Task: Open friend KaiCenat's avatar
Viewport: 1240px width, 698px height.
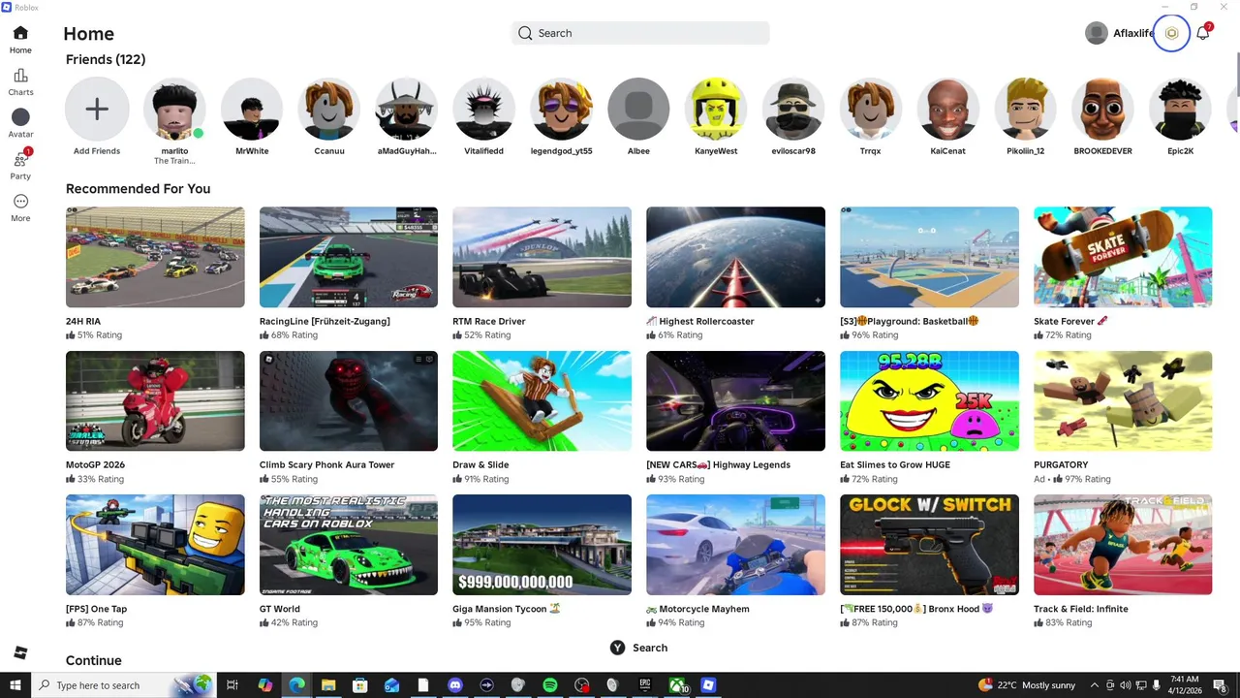Action: (947, 109)
